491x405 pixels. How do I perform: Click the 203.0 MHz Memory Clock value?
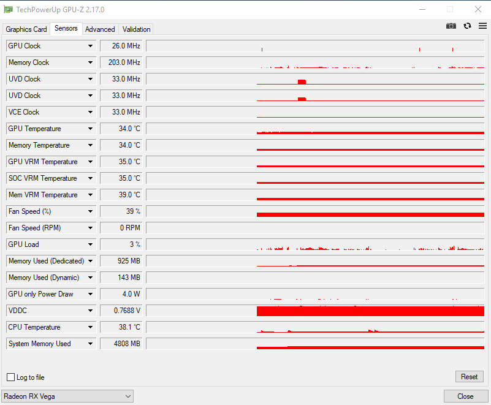(x=121, y=62)
